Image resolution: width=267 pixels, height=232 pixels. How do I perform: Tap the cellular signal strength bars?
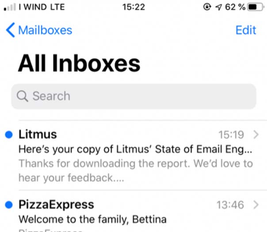click(10, 7)
